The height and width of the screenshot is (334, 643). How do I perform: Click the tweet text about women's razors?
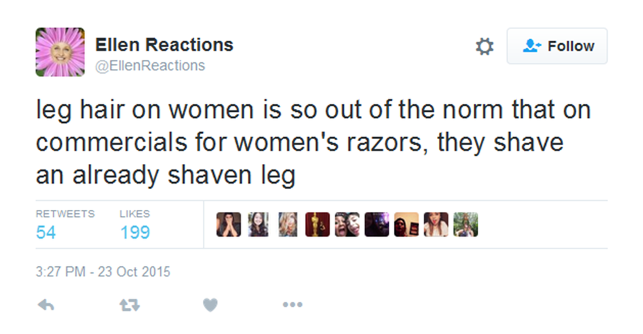tap(314, 143)
